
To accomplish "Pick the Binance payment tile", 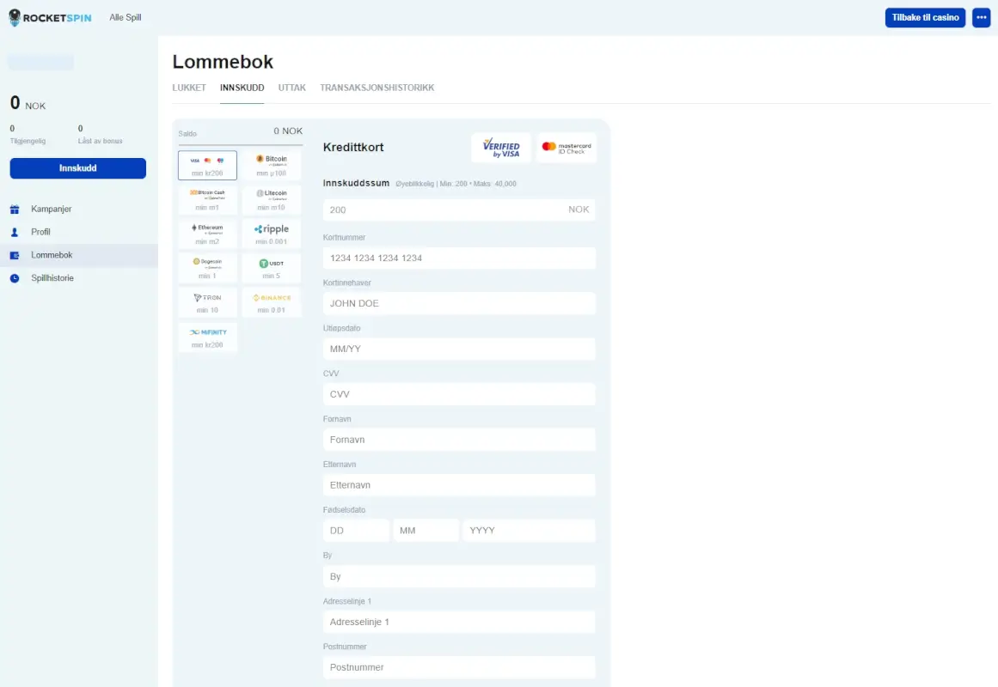I will 272,302.
